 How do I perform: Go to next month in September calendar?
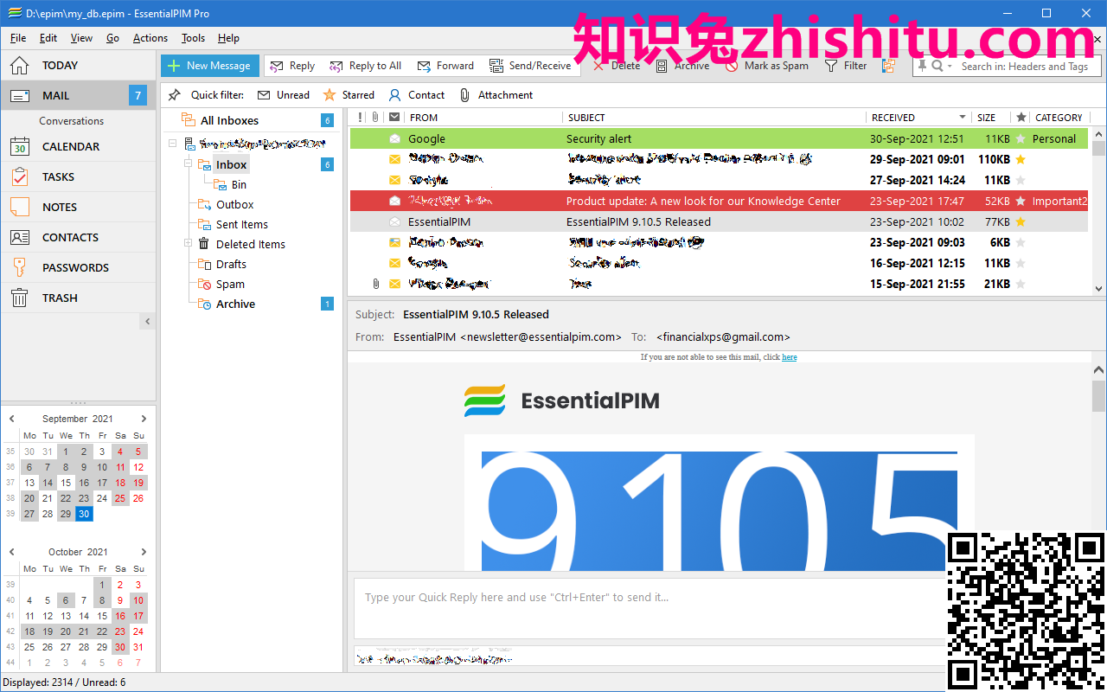[x=144, y=419]
